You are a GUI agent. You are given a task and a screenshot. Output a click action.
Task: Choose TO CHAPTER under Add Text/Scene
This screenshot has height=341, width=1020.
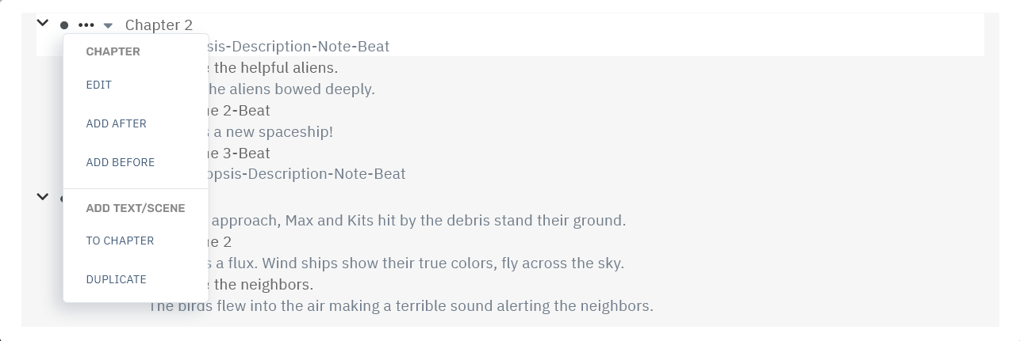pyautogui.click(x=120, y=241)
